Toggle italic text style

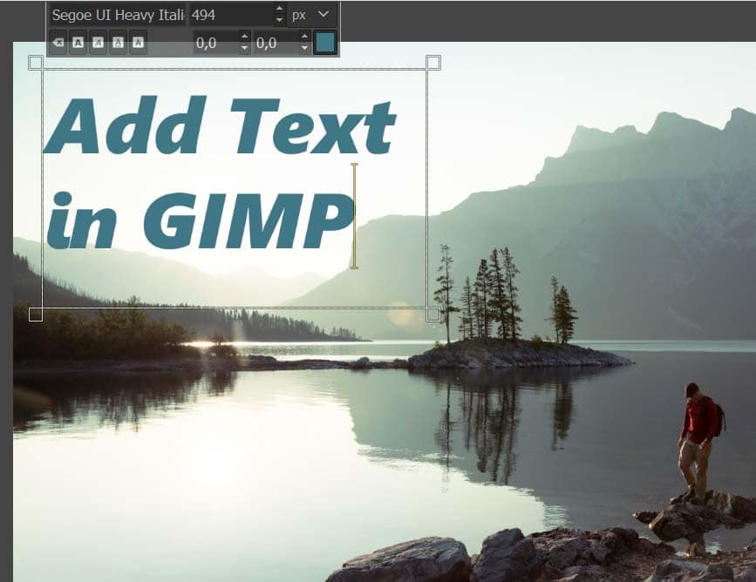tap(98, 43)
